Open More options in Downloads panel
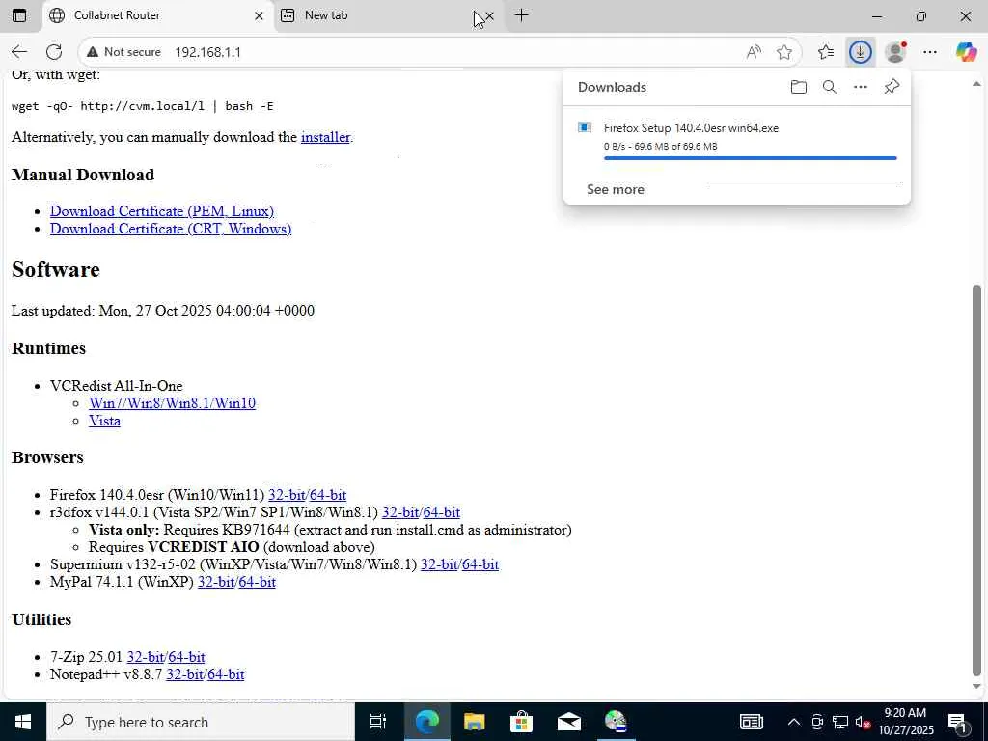 coord(861,87)
